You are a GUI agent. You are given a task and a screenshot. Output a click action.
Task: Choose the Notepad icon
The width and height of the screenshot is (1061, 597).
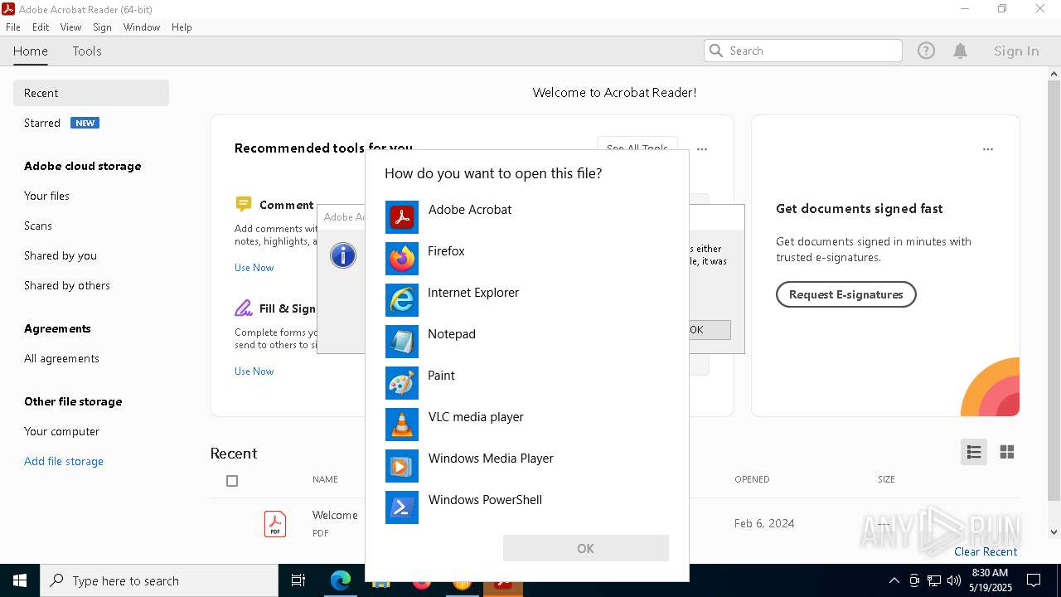402,342
